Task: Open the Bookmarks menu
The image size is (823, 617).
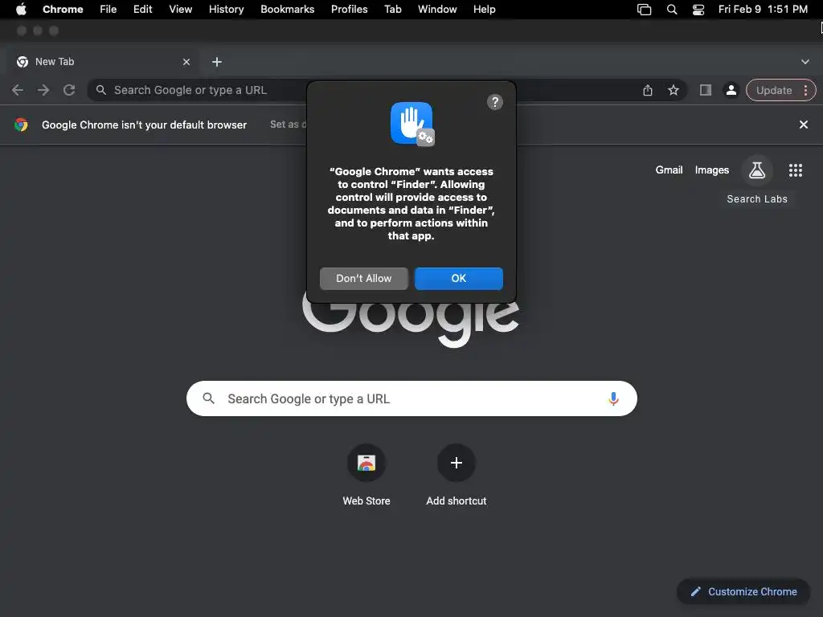Action: point(287,9)
